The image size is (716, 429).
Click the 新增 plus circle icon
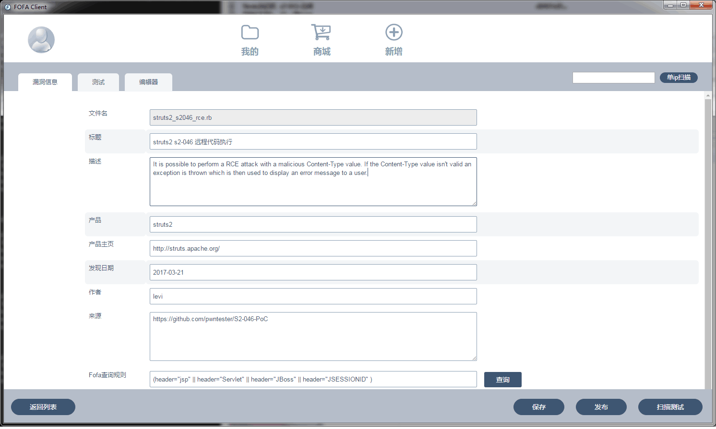[394, 32]
